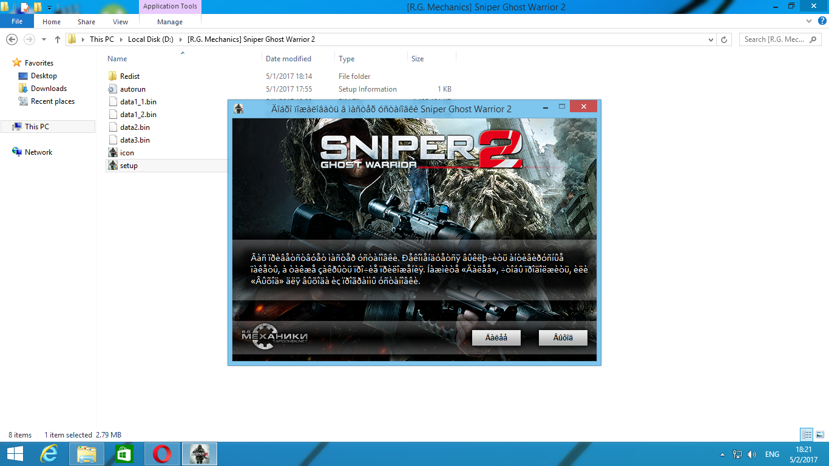Screen dimensions: 829x466
Task: Click the 'Setup Information' type cell
Action: click(368, 89)
